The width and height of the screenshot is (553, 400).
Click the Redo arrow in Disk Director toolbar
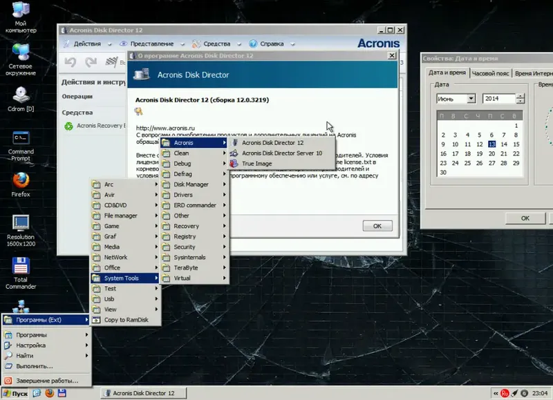pos(90,63)
